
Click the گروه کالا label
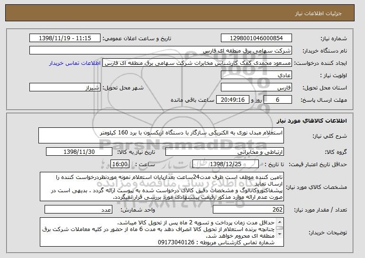(336, 152)
